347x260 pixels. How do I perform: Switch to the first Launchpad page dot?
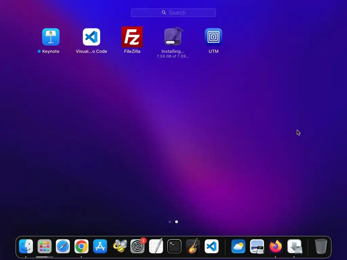pos(170,222)
